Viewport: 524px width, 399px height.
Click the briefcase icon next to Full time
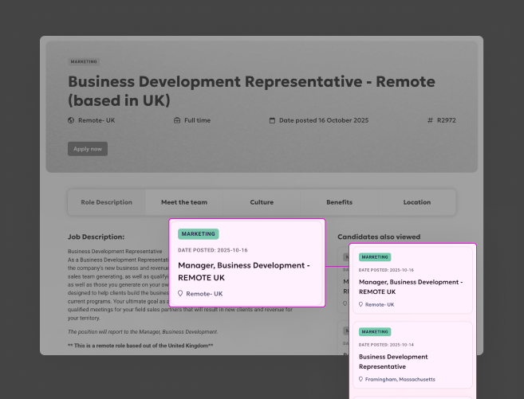tap(177, 120)
